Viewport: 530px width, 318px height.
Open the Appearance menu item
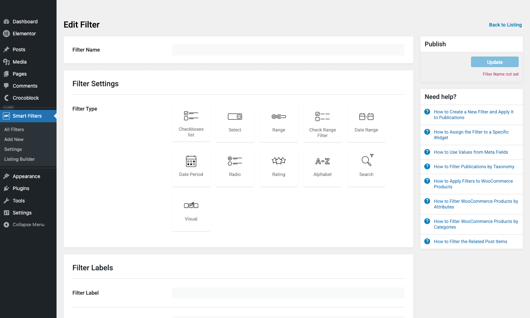click(x=28, y=176)
